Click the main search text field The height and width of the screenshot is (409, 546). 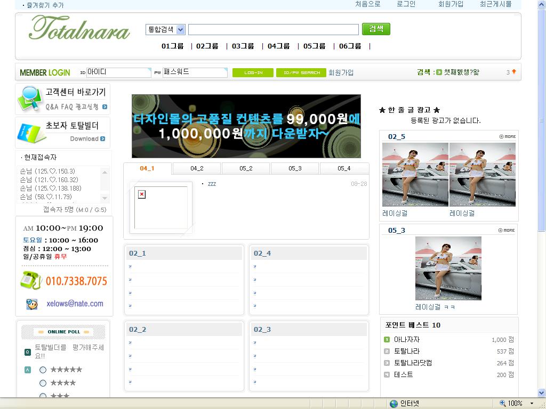274,30
